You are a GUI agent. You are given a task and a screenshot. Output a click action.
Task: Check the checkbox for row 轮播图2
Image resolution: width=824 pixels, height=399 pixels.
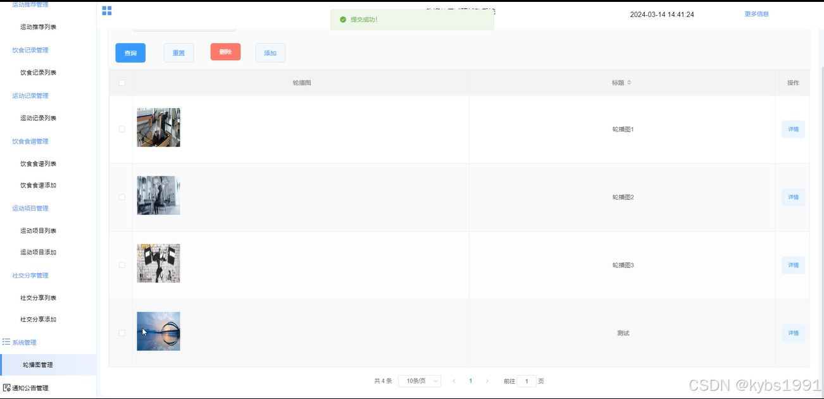coord(122,197)
